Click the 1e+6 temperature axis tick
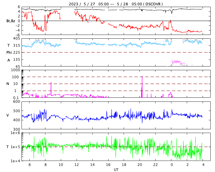215x172 pixels. pyautogui.click(x=15, y=133)
